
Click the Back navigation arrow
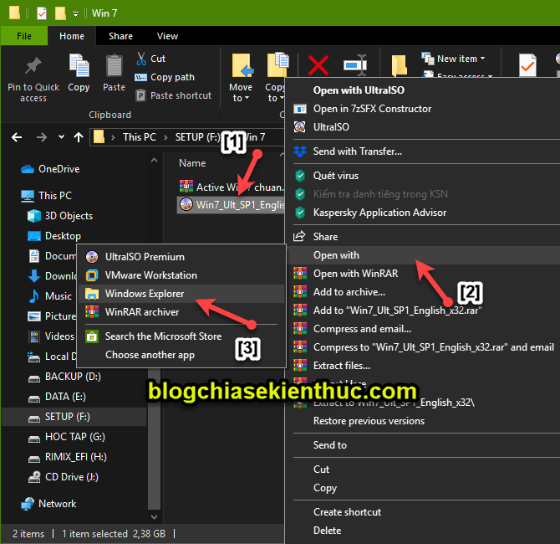point(17,137)
